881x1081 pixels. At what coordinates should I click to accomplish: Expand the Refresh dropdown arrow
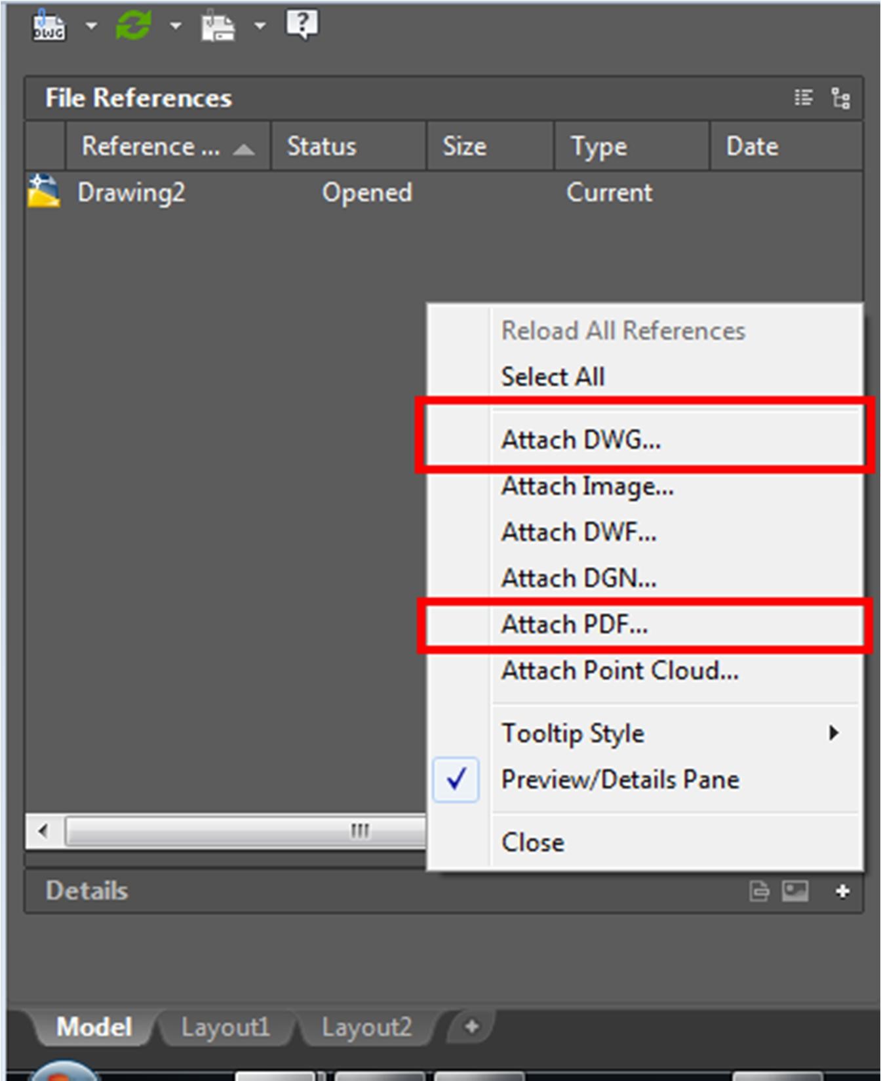176,26
